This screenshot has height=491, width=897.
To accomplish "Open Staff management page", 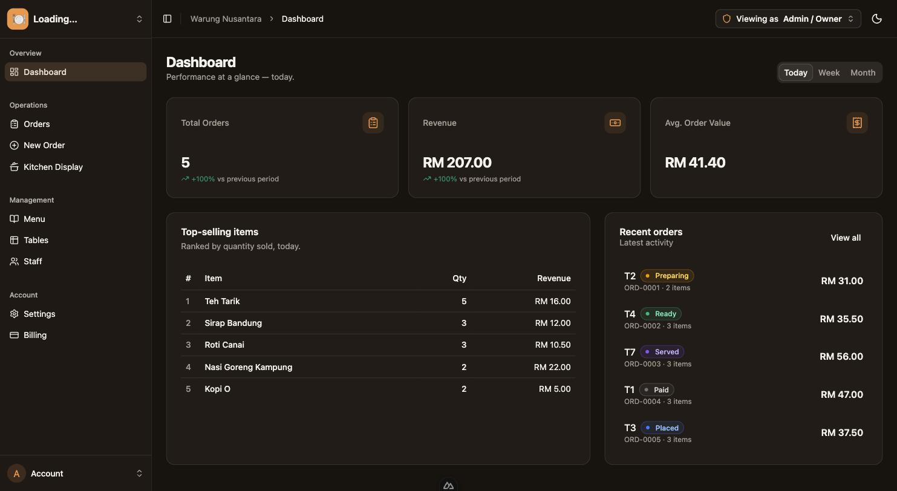I will click(x=76, y=261).
